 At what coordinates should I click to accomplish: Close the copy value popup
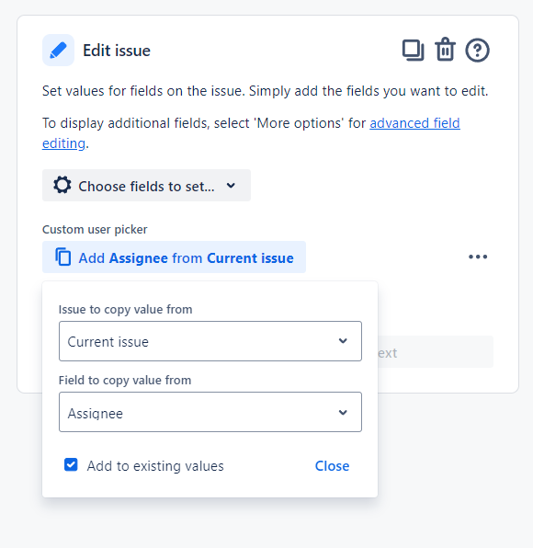point(332,466)
